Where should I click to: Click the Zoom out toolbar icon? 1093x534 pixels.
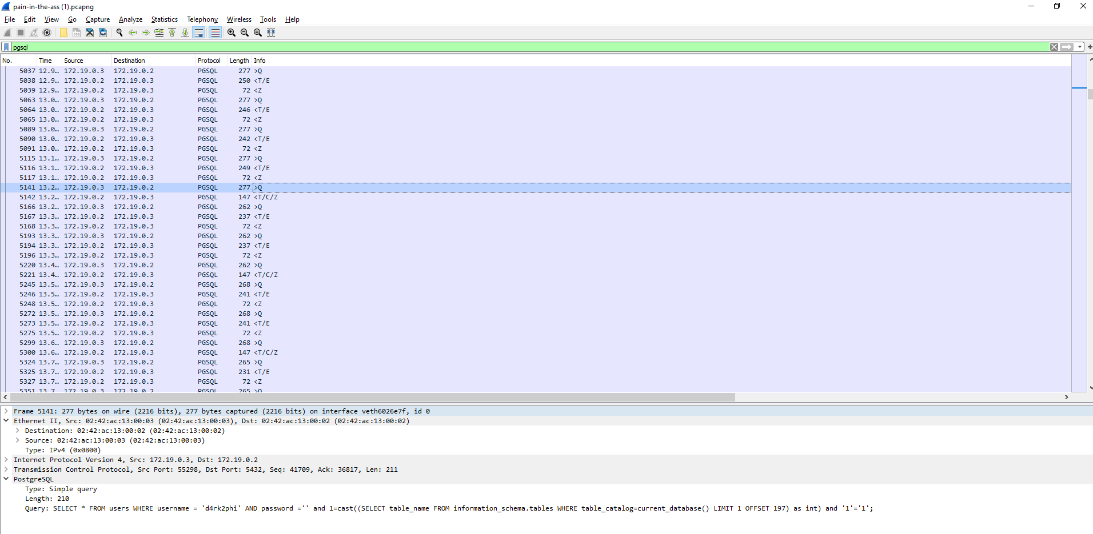[245, 33]
